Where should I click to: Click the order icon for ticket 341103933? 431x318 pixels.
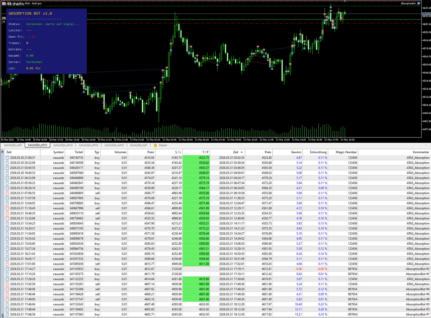click(x=7, y=269)
